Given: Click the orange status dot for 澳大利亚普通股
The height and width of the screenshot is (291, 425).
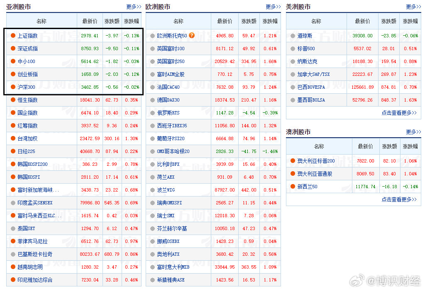Looking at the screenshot, I should pyautogui.click(x=293, y=174).
